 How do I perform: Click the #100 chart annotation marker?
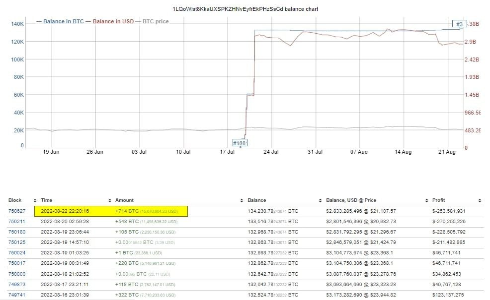240,143
